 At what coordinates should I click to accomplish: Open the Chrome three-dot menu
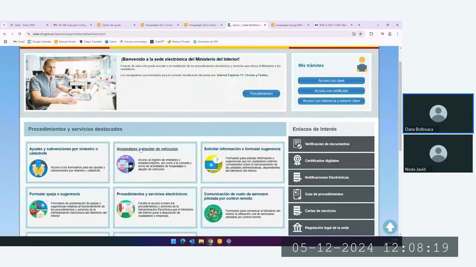tap(397, 34)
